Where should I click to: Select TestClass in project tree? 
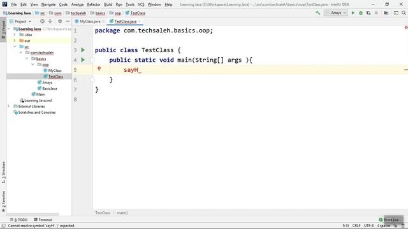(55, 76)
